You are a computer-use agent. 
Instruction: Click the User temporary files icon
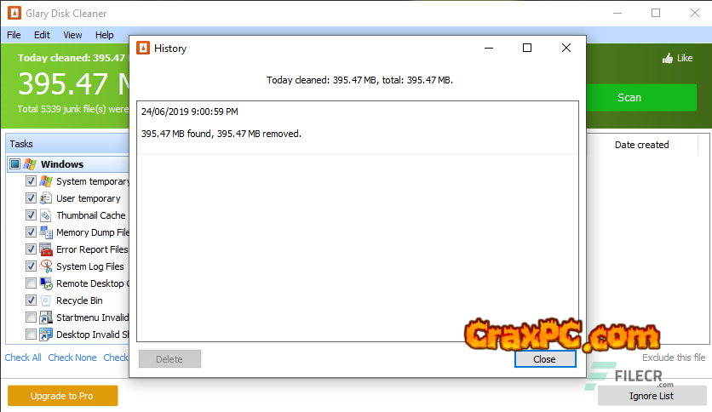coord(46,198)
